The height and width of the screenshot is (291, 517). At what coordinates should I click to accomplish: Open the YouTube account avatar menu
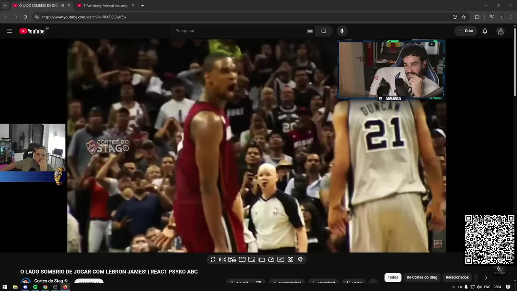click(501, 31)
